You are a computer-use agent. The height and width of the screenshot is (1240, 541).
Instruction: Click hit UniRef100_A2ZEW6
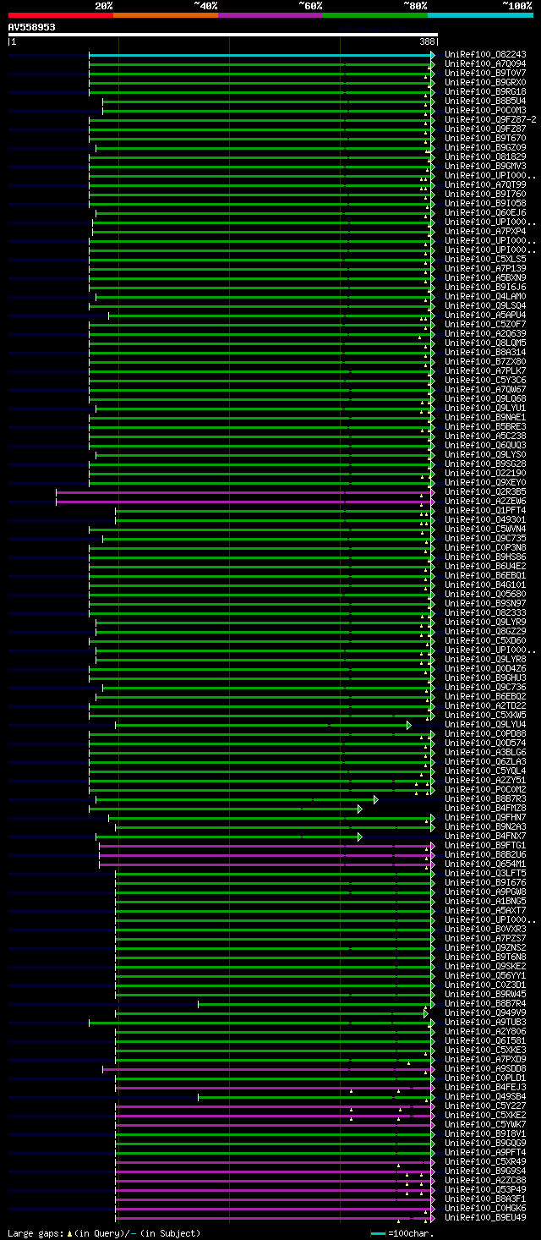[x=485, y=502]
